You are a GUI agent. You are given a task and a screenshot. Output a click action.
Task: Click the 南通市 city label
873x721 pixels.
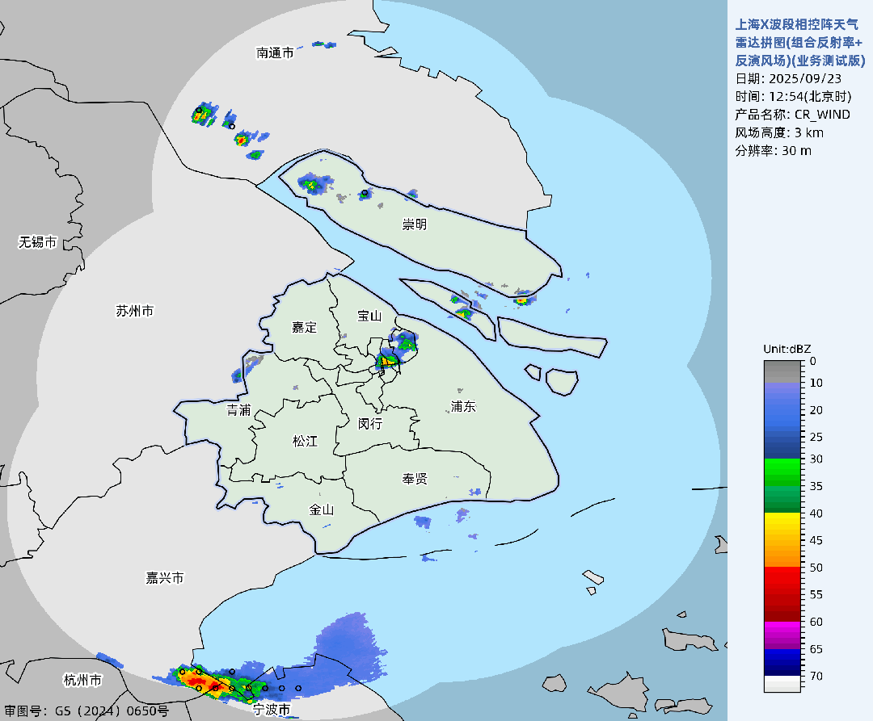[275, 52]
